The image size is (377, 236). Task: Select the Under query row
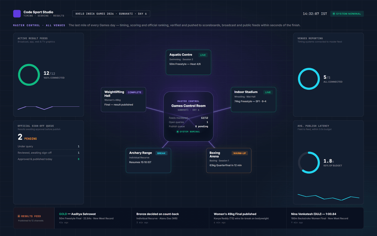(x=49, y=146)
